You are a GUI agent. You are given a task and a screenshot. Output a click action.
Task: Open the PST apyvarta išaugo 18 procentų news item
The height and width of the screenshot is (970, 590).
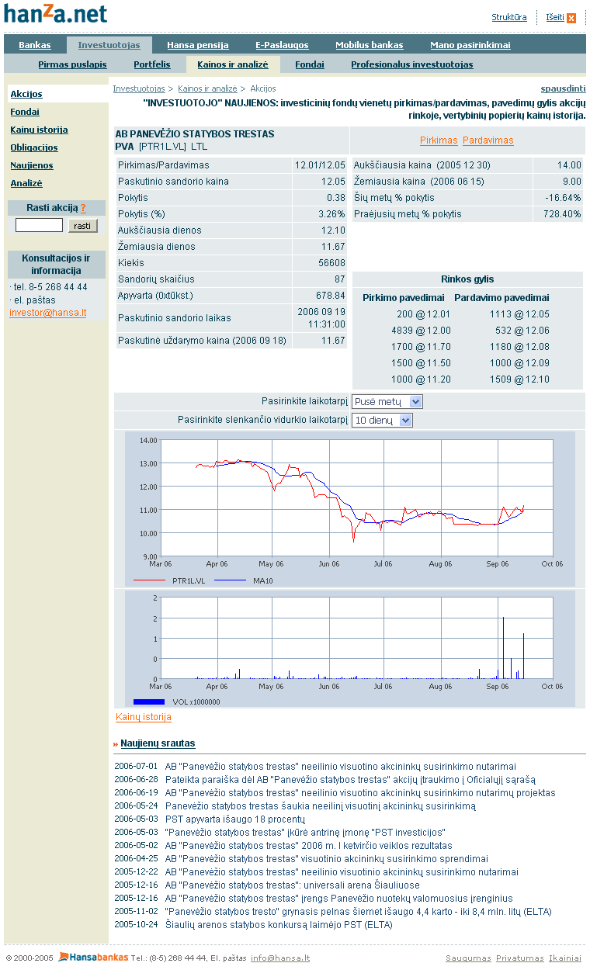235,819
